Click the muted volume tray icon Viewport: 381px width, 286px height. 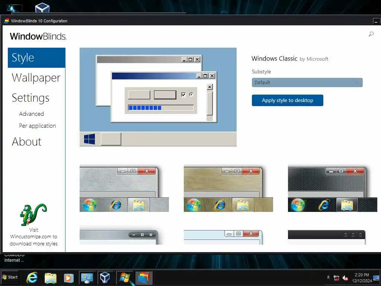pyautogui.click(x=345, y=278)
